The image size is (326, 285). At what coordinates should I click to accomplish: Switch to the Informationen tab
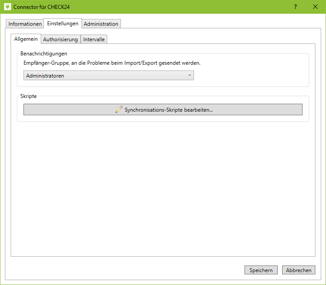click(25, 24)
